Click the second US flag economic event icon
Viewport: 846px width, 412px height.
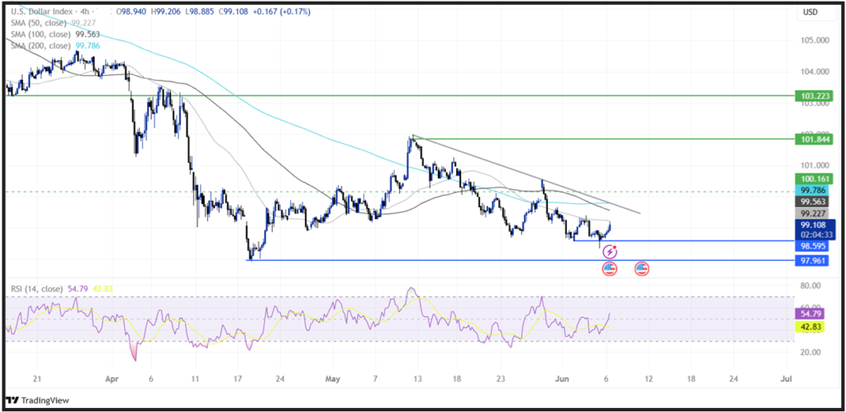[641, 268]
